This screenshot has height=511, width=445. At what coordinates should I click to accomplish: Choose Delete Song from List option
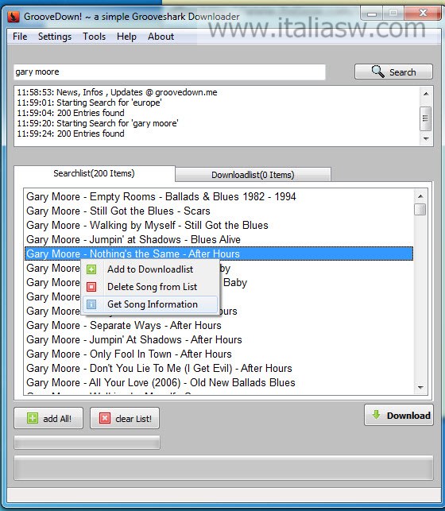(x=150, y=287)
